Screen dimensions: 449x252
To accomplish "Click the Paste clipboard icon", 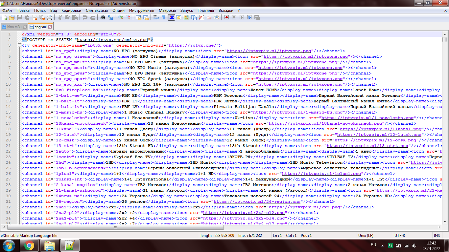I will tap(75, 17).
